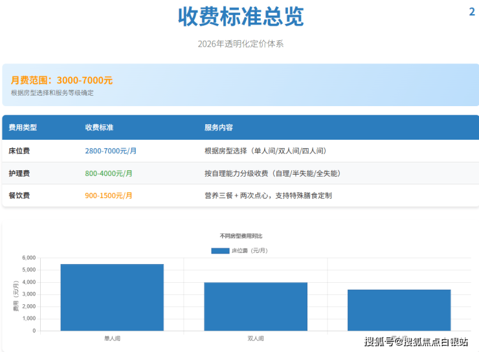Click the 不同房型费用对比 chart title
The height and width of the screenshot is (352, 479).
click(x=241, y=236)
